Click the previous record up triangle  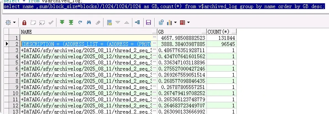(x=127, y=22)
